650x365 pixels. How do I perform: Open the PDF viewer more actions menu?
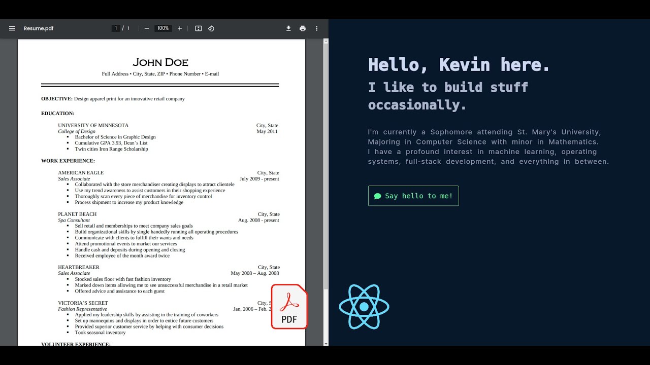(317, 28)
